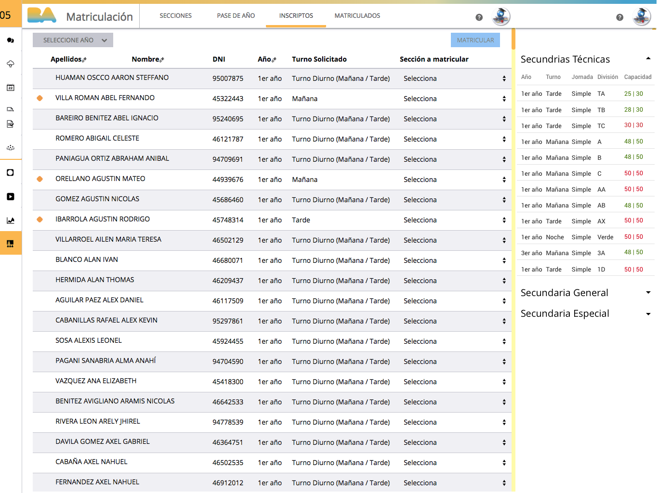Viewport: 658px width, 493px height.
Task: Expand the Secundaria Especial section
Action: pyautogui.click(x=648, y=314)
